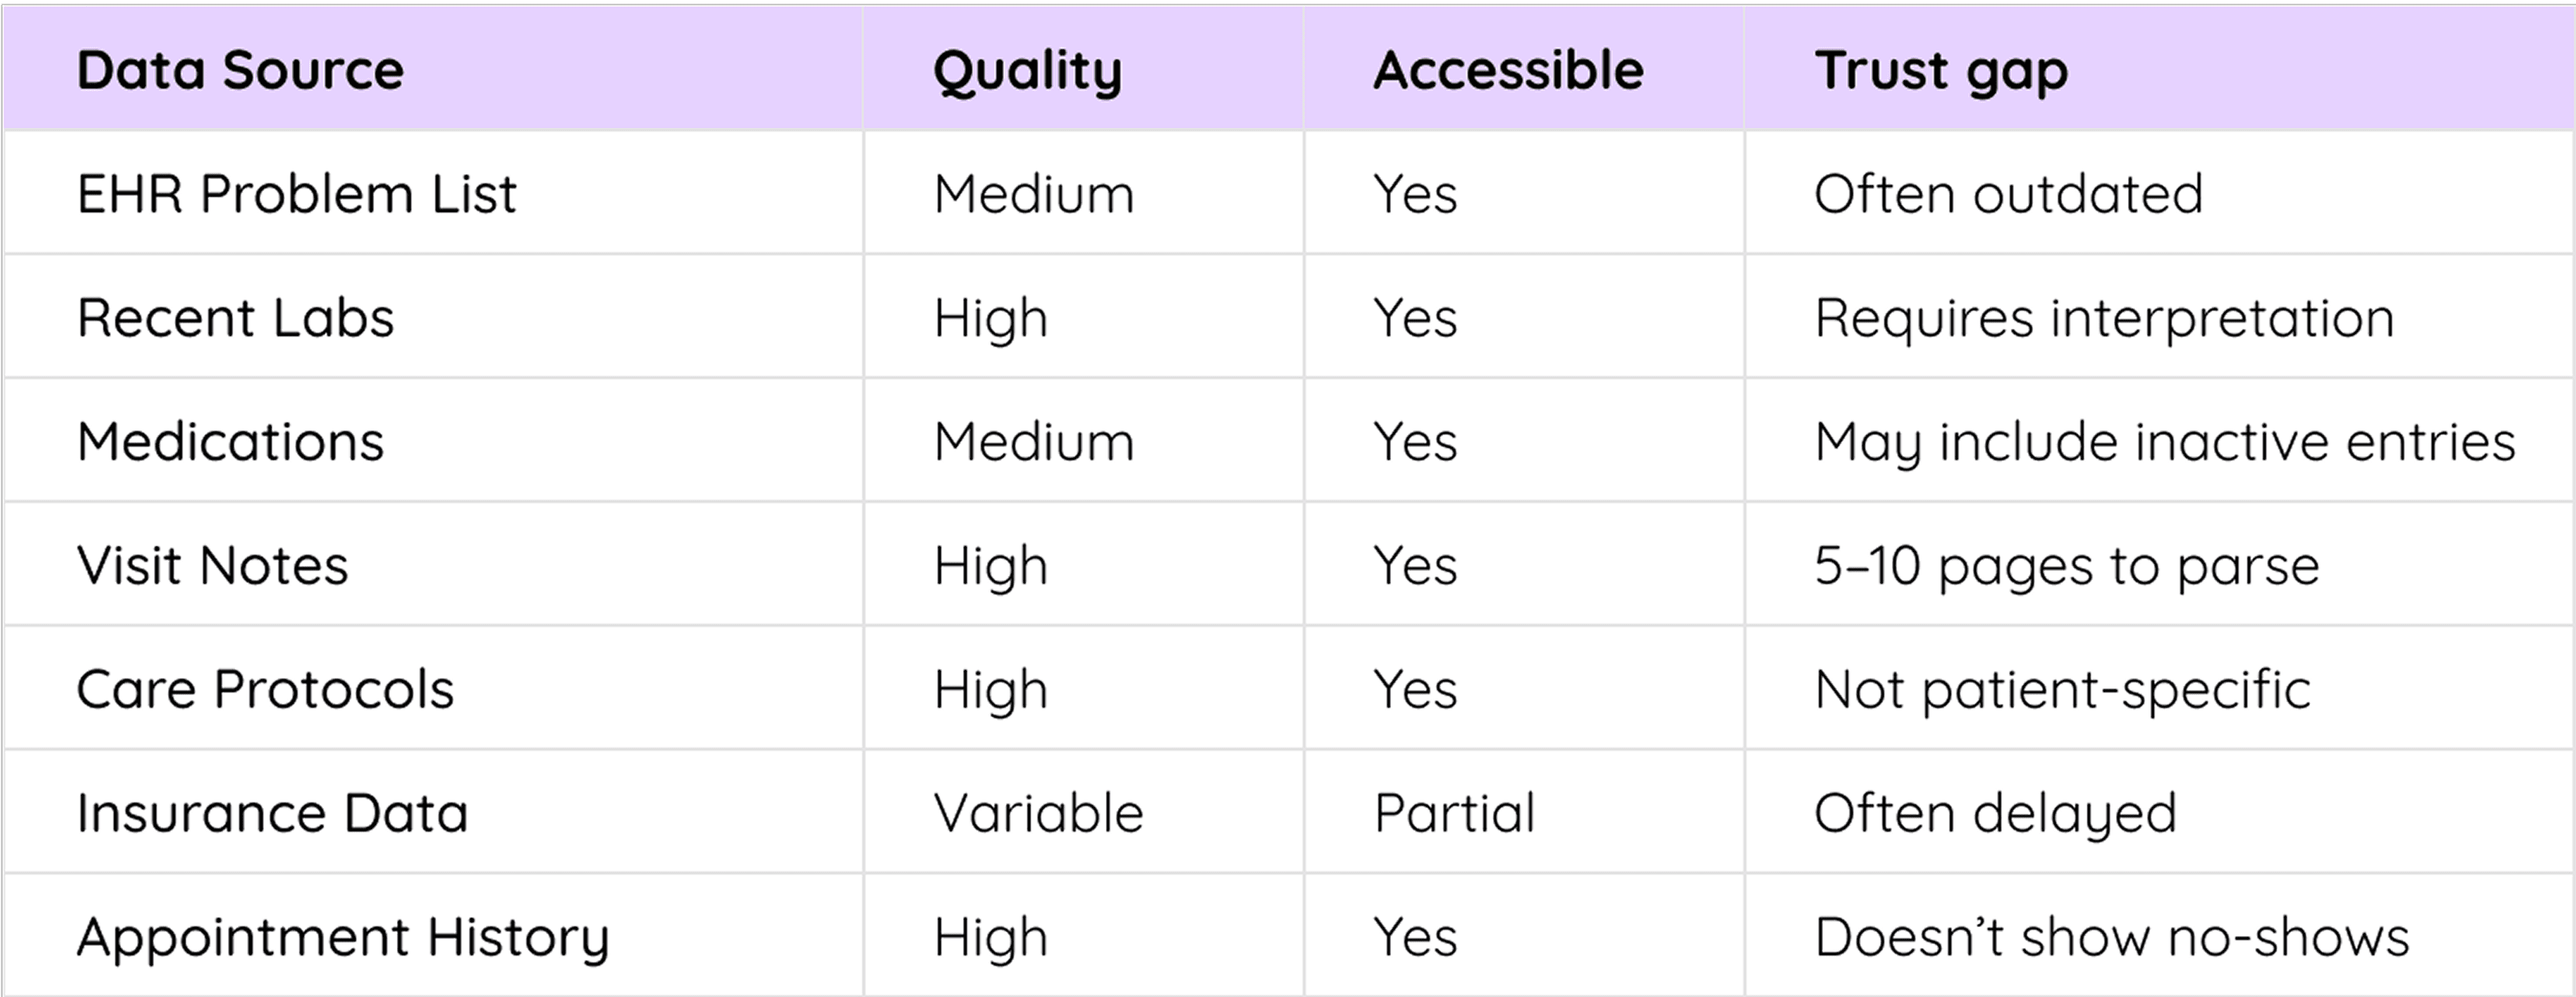
Task: Select the Recent Labs cell
Action: (235, 318)
